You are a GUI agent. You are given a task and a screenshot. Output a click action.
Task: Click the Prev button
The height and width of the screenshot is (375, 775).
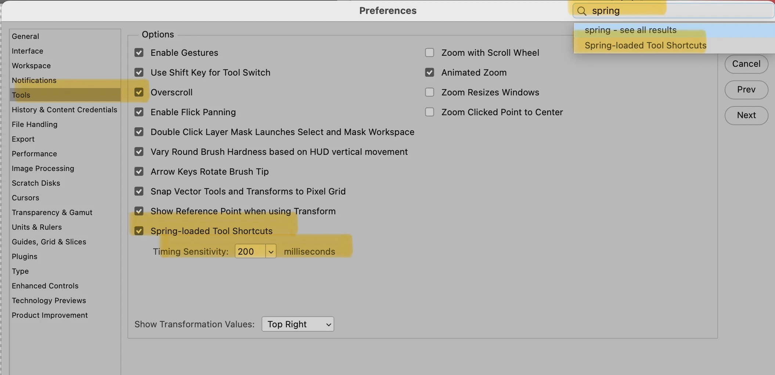click(746, 90)
